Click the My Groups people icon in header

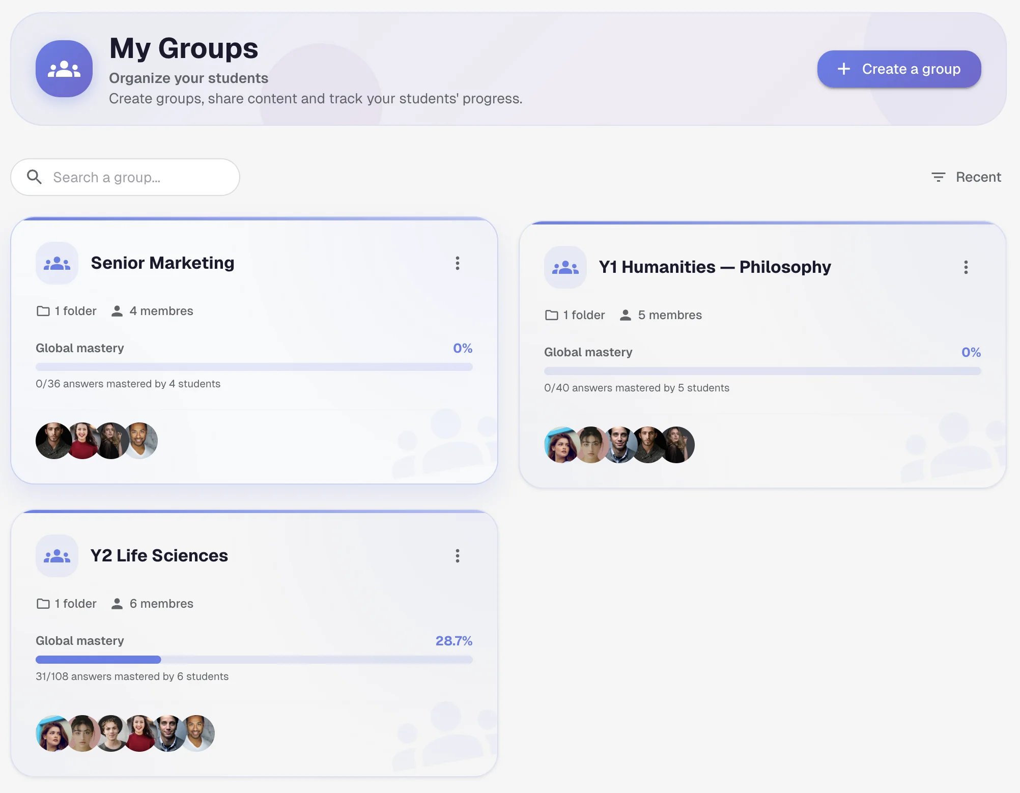63,69
